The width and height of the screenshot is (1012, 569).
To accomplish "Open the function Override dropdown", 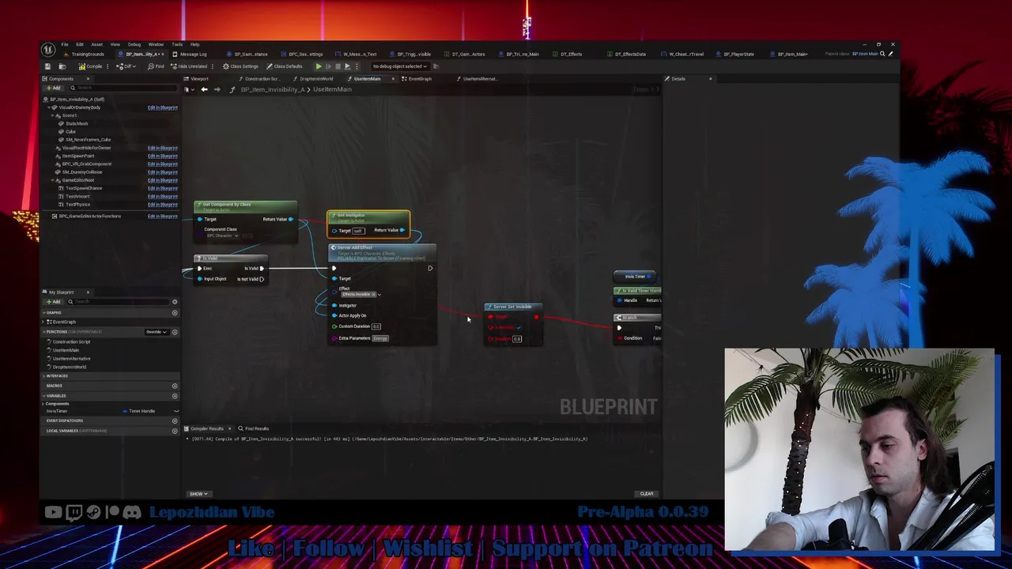I will [x=156, y=332].
